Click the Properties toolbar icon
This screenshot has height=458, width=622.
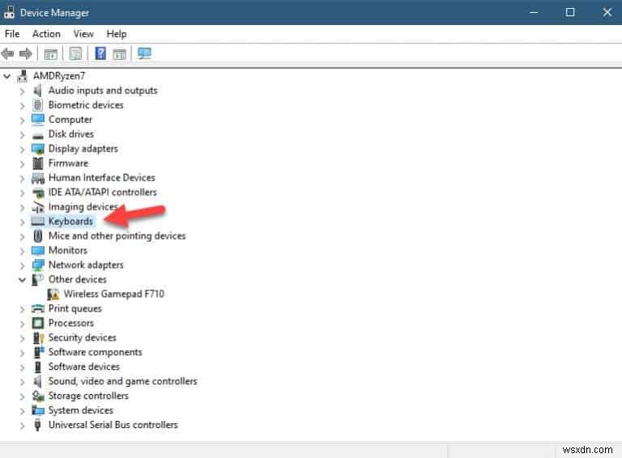click(75, 53)
